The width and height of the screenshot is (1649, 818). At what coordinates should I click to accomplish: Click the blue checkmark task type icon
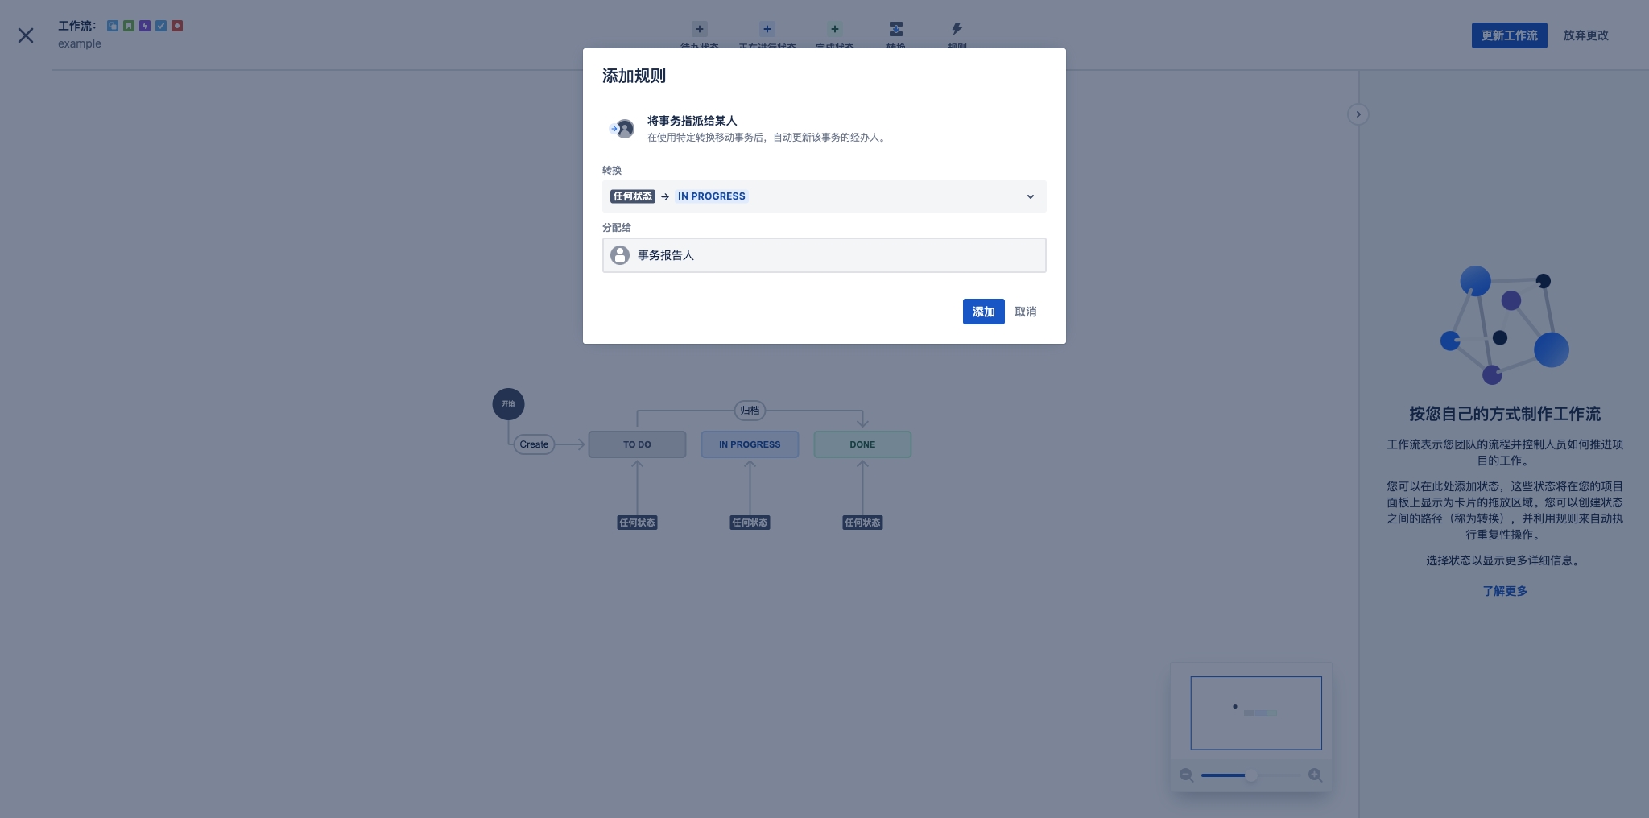click(161, 26)
